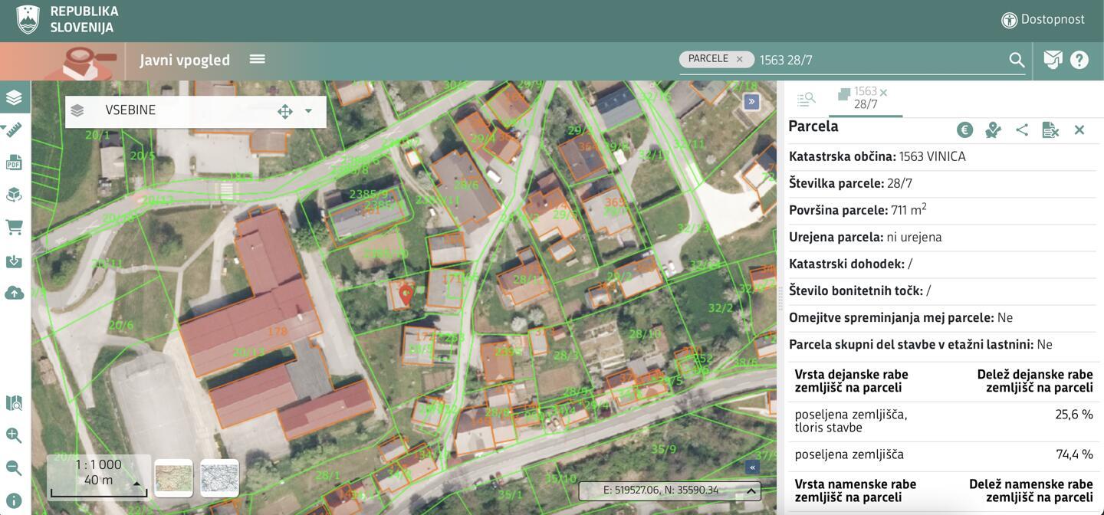Expand the coordinates display chevron

point(751,490)
